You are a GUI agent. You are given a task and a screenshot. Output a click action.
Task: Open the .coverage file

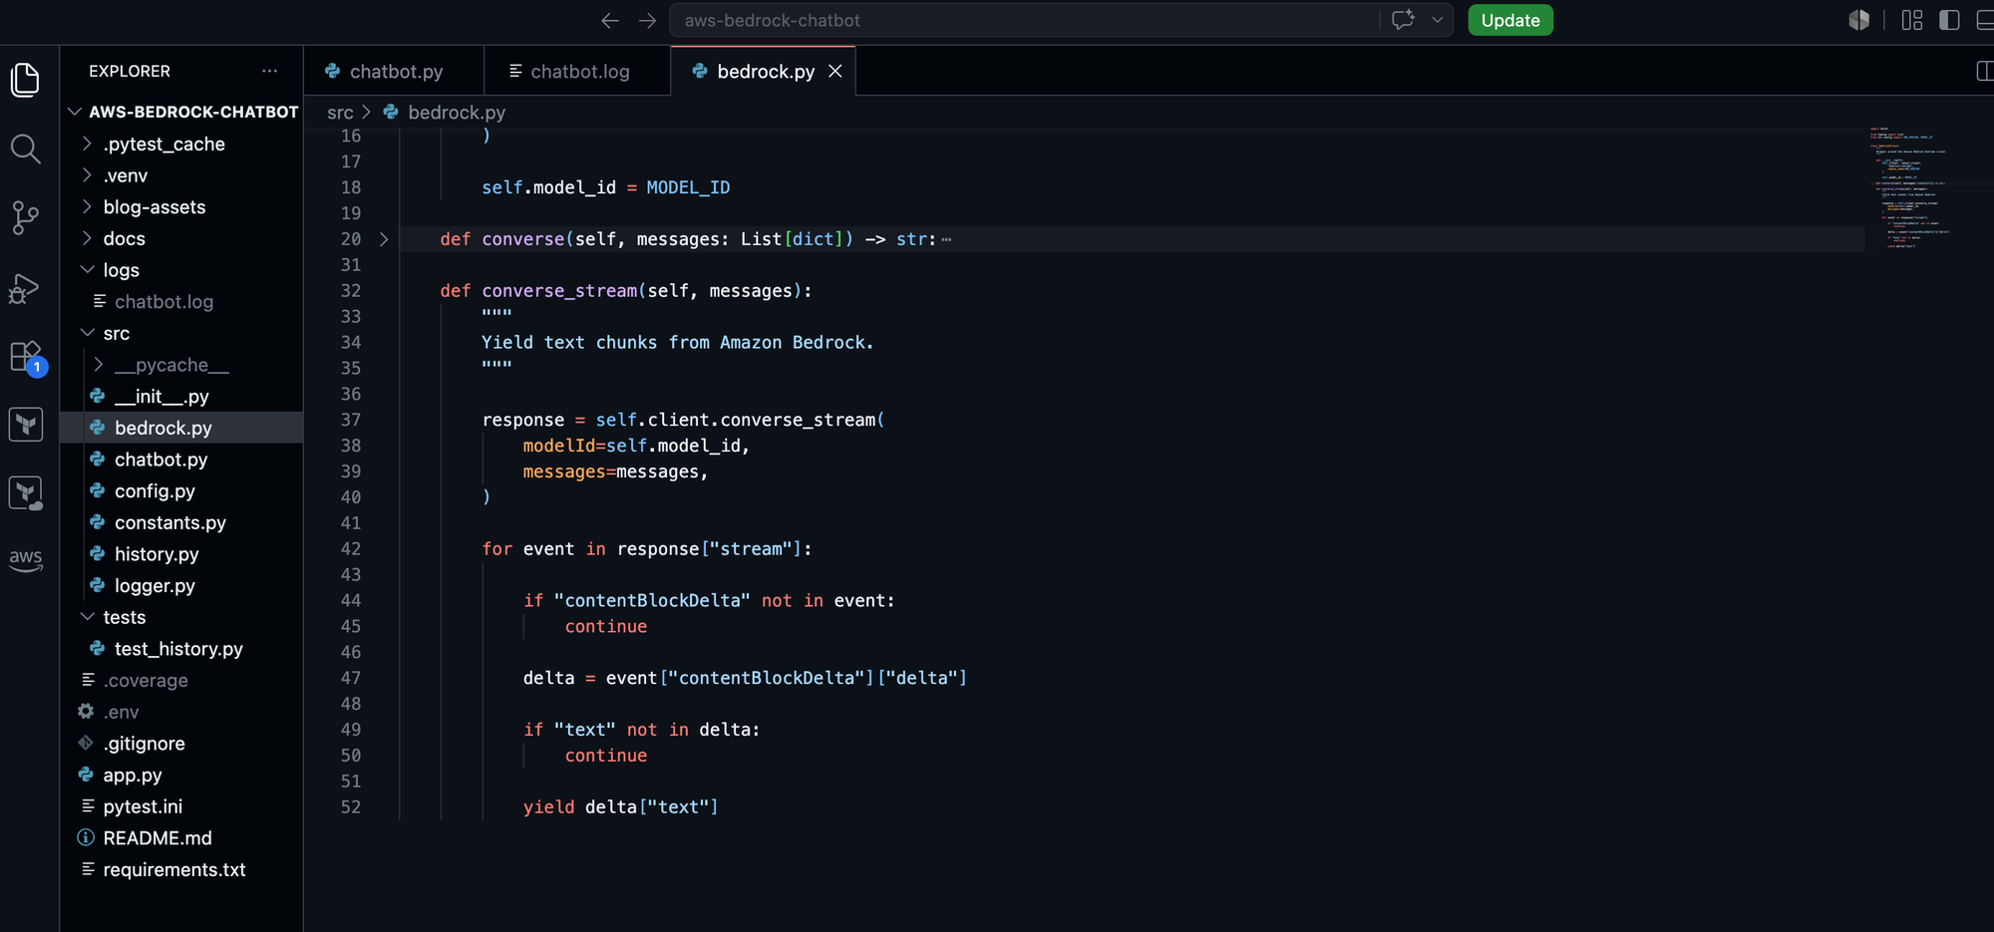(181, 681)
